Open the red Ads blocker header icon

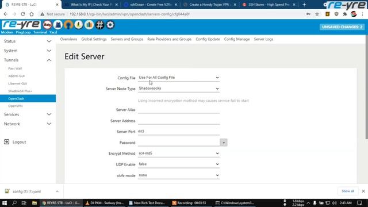pos(47,25)
